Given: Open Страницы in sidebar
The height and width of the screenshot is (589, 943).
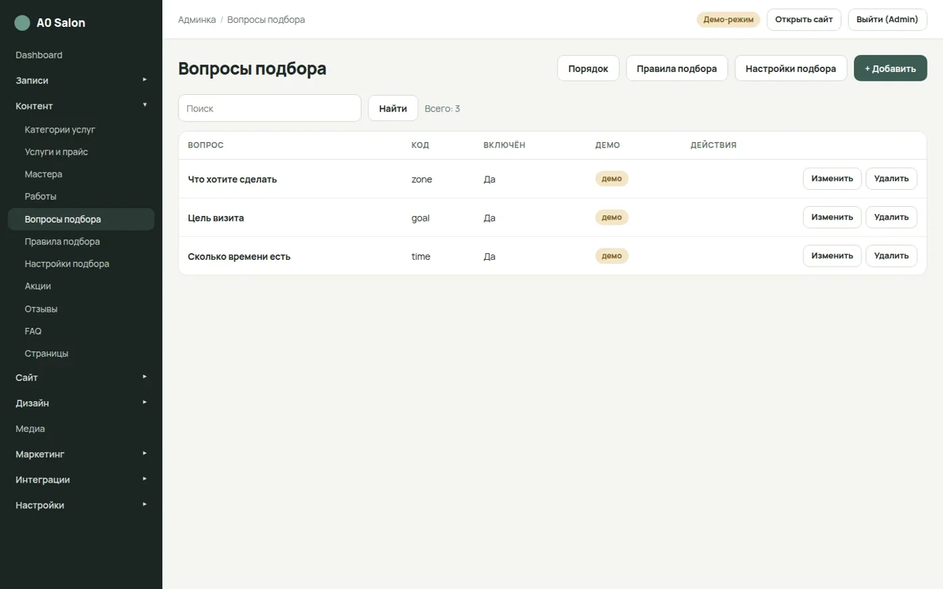Looking at the screenshot, I should (x=81, y=353).
